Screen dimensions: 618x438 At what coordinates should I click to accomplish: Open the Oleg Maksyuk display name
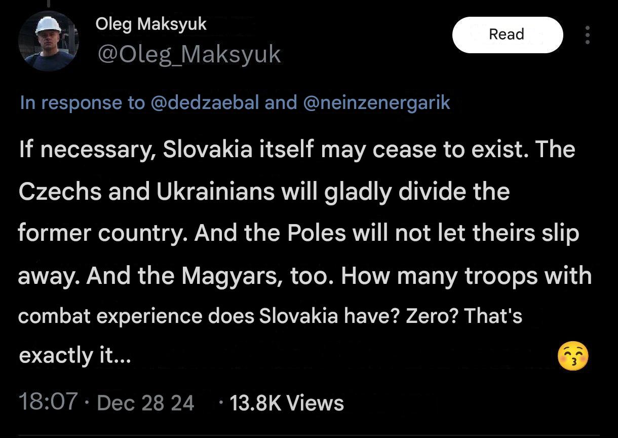pos(151,24)
